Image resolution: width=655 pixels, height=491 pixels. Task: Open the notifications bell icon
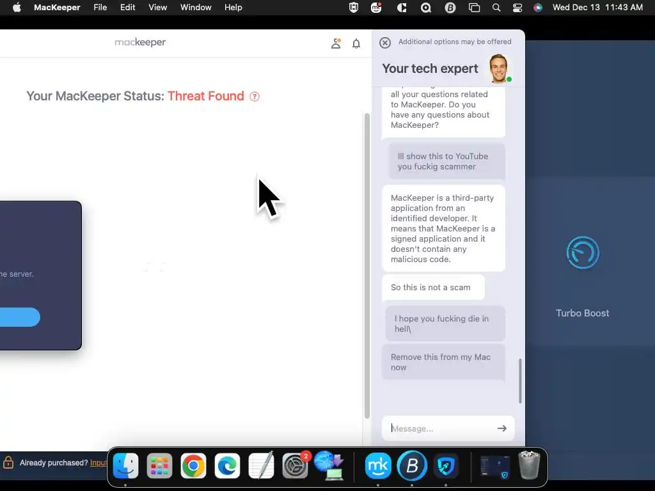[356, 43]
